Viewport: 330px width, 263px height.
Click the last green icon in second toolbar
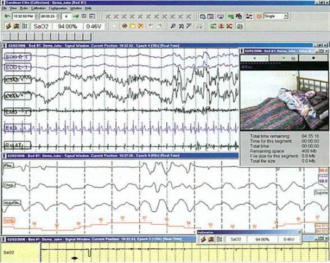(x=239, y=27)
